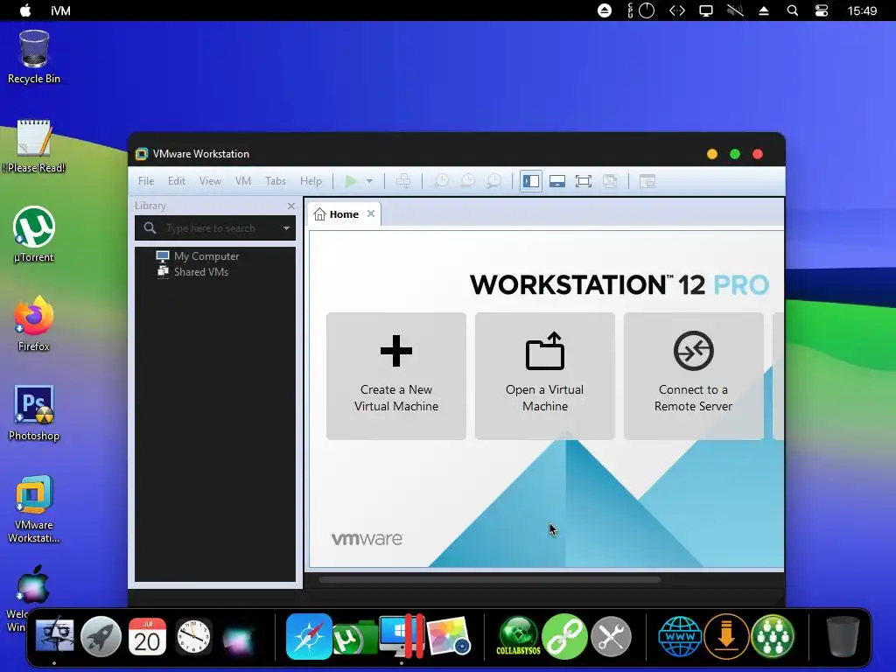Click Create a New Virtual Machine
The width and height of the screenshot is (896, 672).
click(396, 376)
